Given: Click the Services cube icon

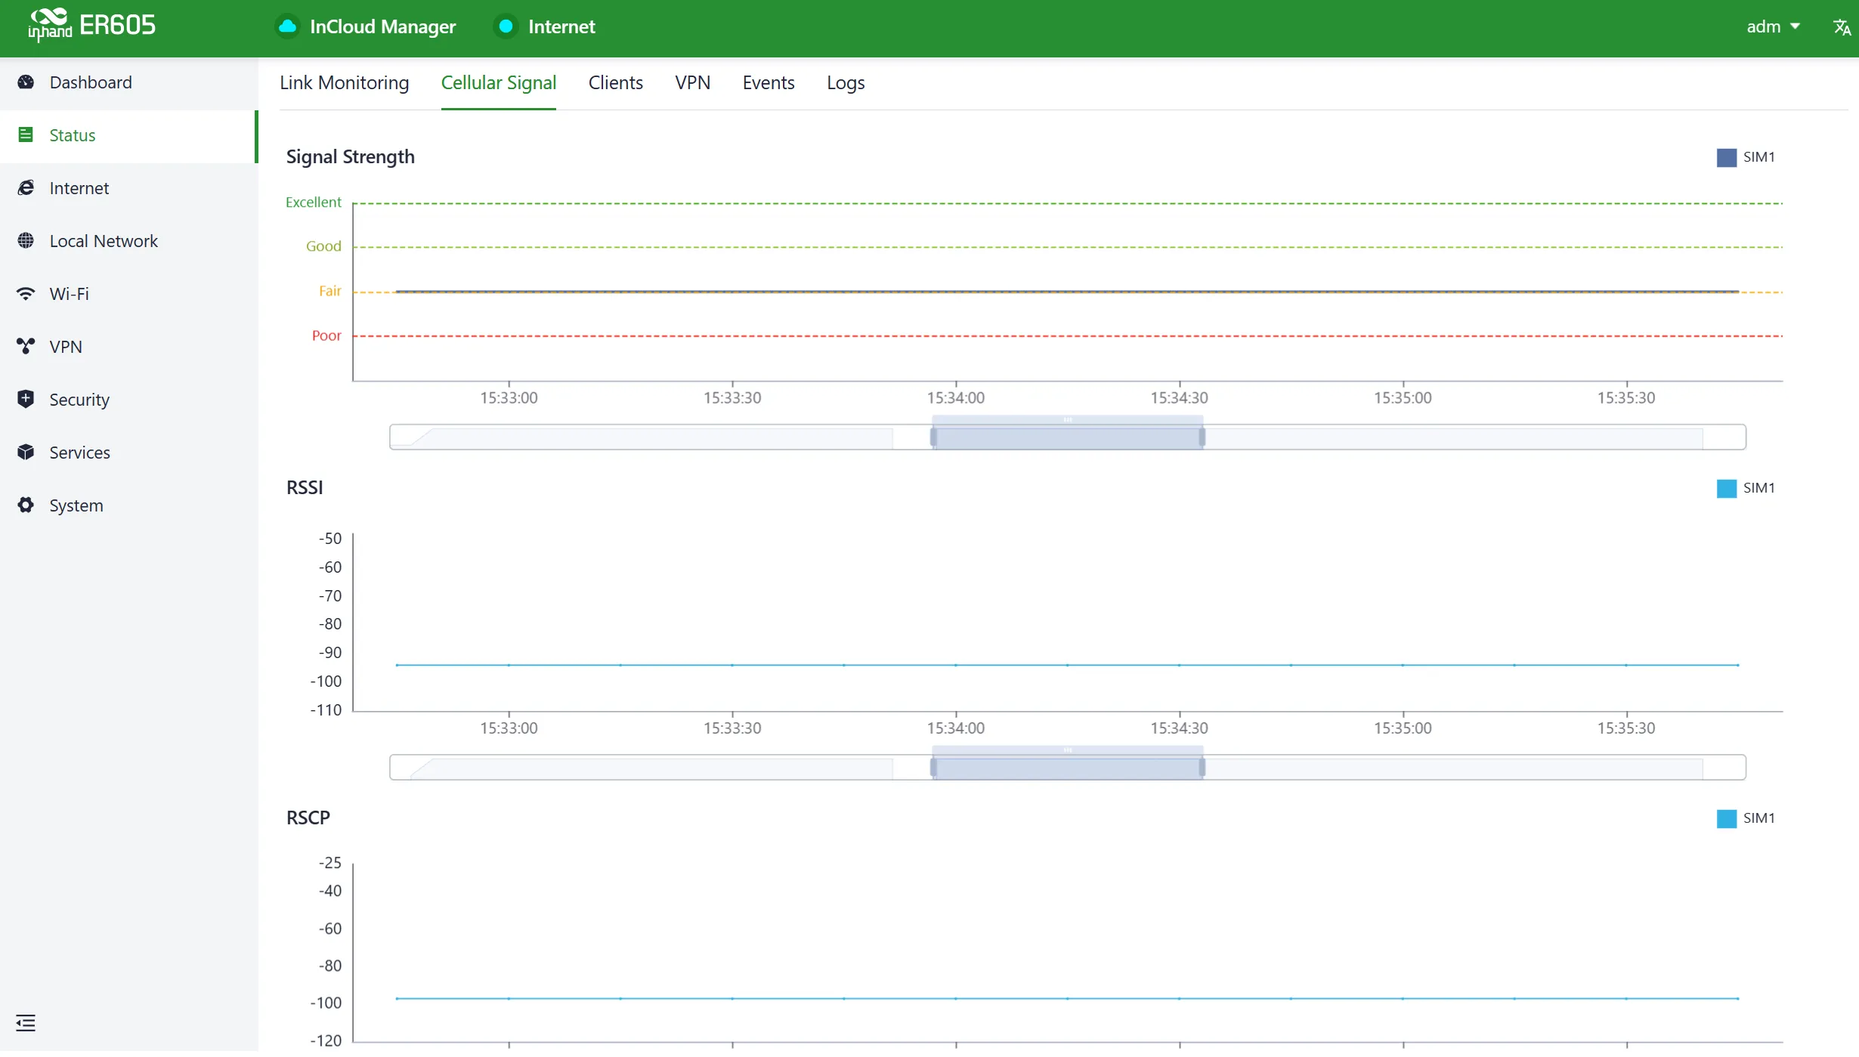Looking at the screenshot, I should pyautogui.click(x=26, y=453).
